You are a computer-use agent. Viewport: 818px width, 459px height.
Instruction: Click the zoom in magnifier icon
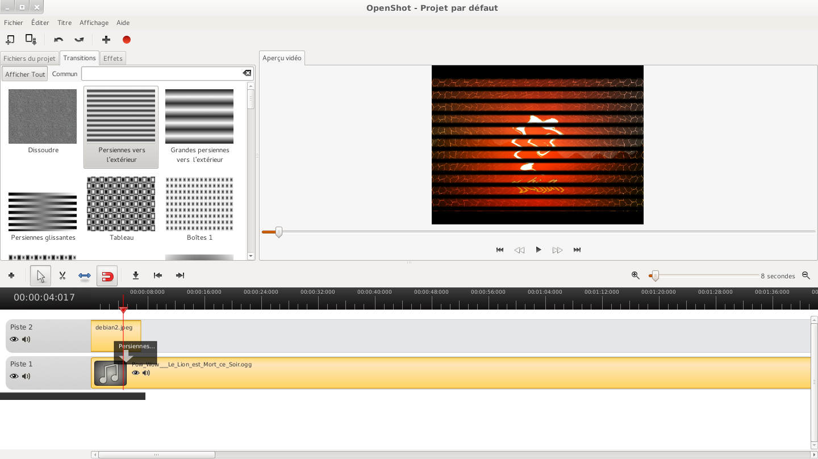[x=636, y=276]
